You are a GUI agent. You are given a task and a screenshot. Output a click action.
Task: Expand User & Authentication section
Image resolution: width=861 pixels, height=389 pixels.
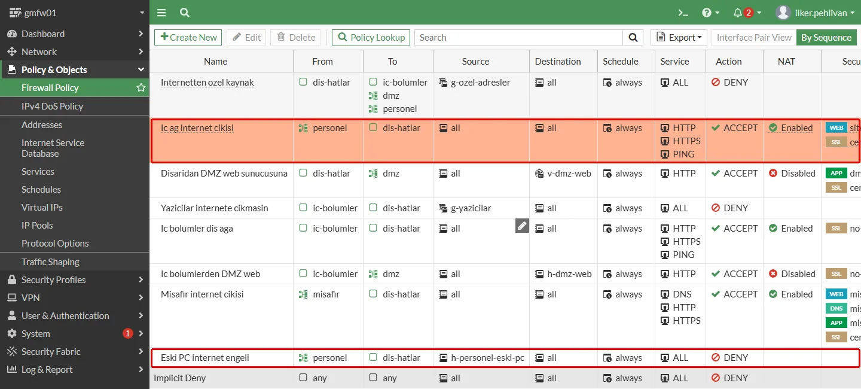(x=75, y=315)
